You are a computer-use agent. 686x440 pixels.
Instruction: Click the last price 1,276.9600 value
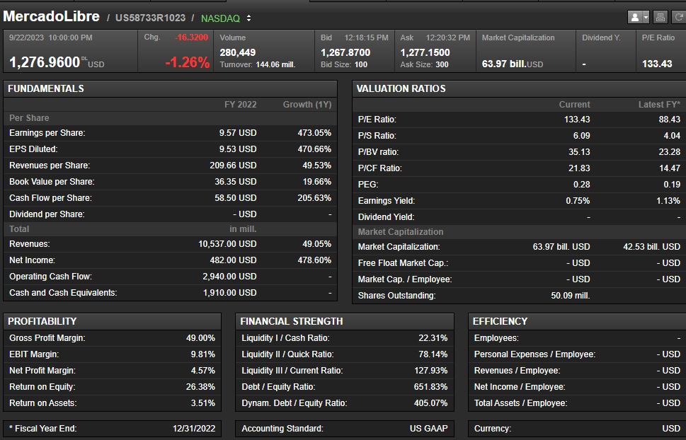[x=45, y=62]
